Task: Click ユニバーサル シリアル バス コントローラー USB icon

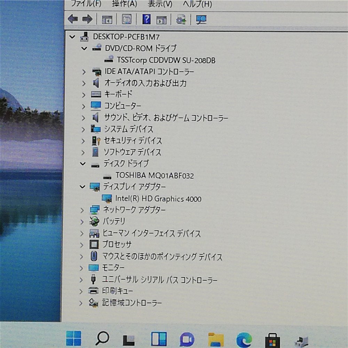Action: (93, 279)
